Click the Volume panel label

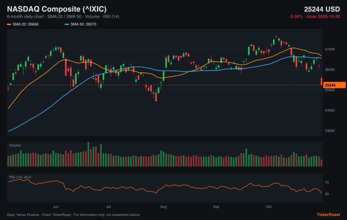click(15, 145)
